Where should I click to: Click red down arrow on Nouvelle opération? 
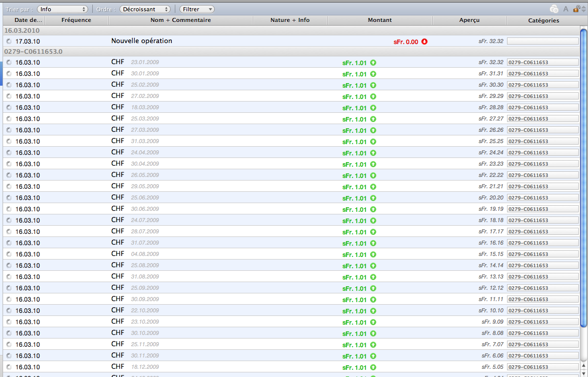point(424,42)
